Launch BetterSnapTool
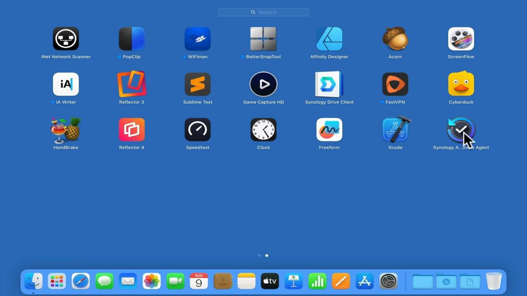The image size is (527, 296). (x=263, y=39)
